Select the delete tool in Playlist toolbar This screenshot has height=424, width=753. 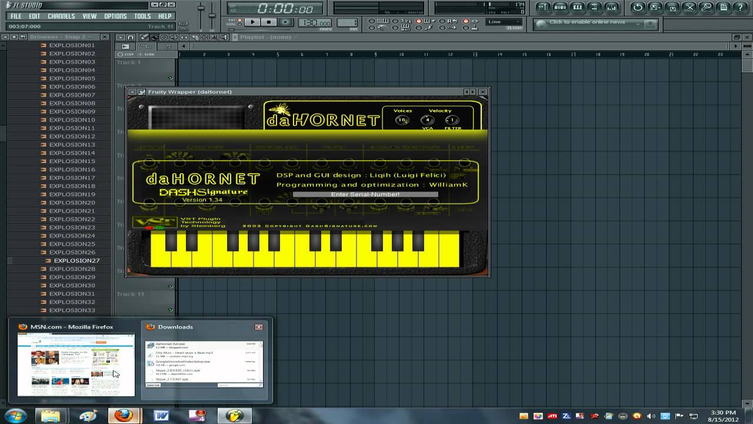coord(164,37)
